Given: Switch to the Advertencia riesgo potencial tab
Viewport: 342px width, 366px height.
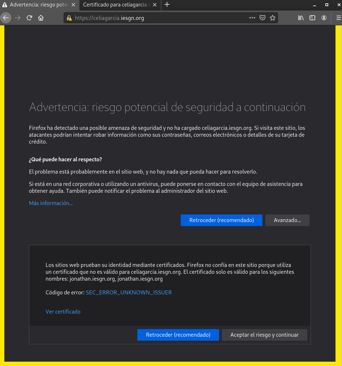Looking at the screenshot, I should click(35, 5).
